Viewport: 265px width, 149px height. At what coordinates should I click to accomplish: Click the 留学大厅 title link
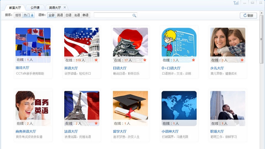(x=120, y=131)
